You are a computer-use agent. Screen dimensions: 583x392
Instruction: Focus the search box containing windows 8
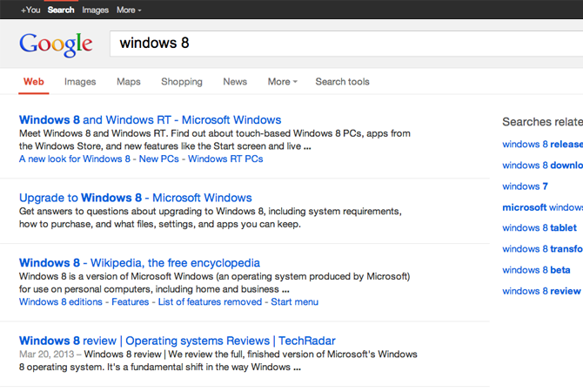[346, 44]
